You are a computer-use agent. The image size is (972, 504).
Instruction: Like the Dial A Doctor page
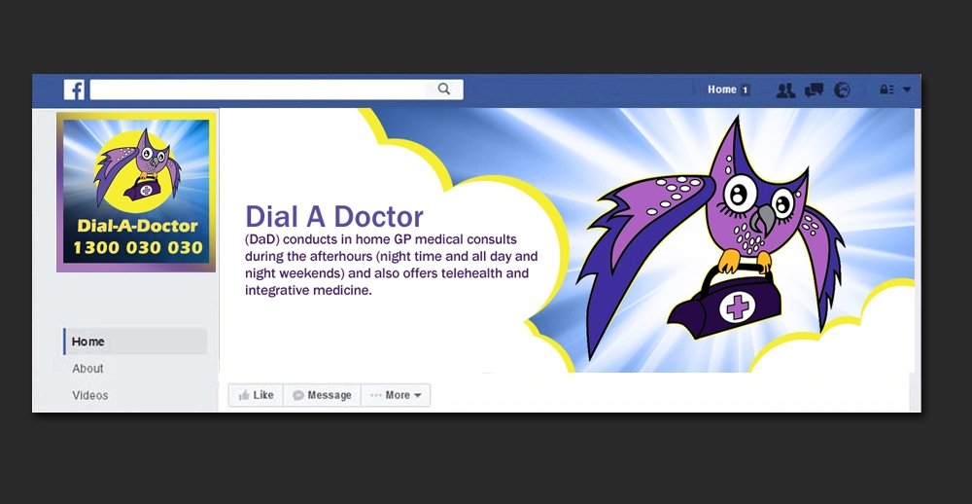click(256, 395)
